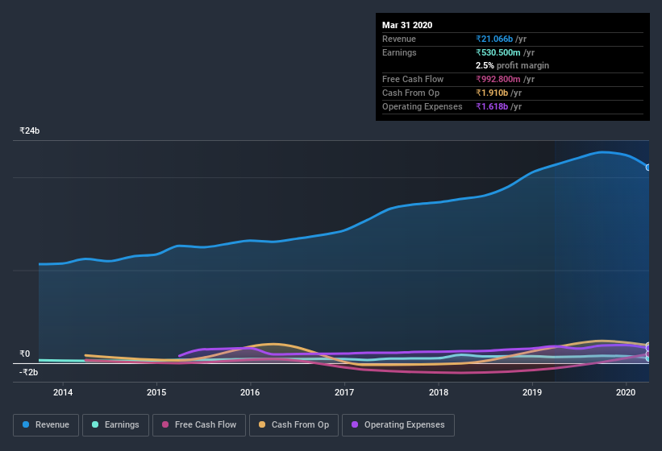
Task: Click the ₹0 y-axis label
Action: tap(25, 354)
